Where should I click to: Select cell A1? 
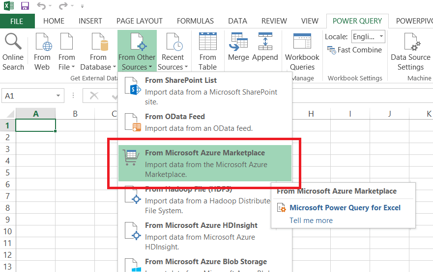click(35, 125)
